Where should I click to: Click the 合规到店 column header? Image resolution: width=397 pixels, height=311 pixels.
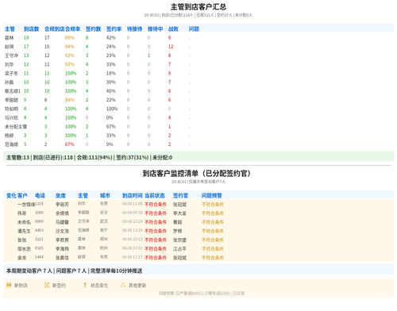(55, 29)
